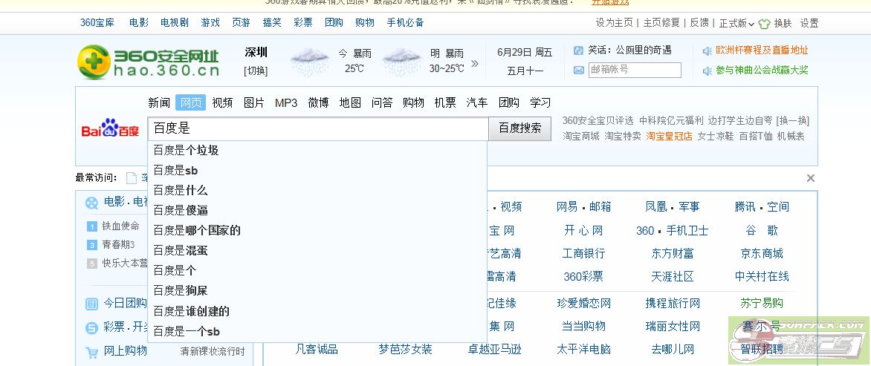Click [切换] to change city from 深圳

(256, 71)
